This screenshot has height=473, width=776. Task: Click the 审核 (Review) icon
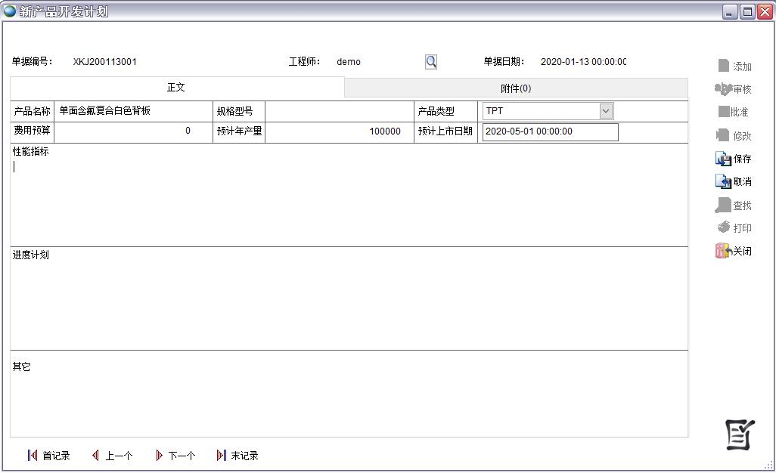[724, 89]
